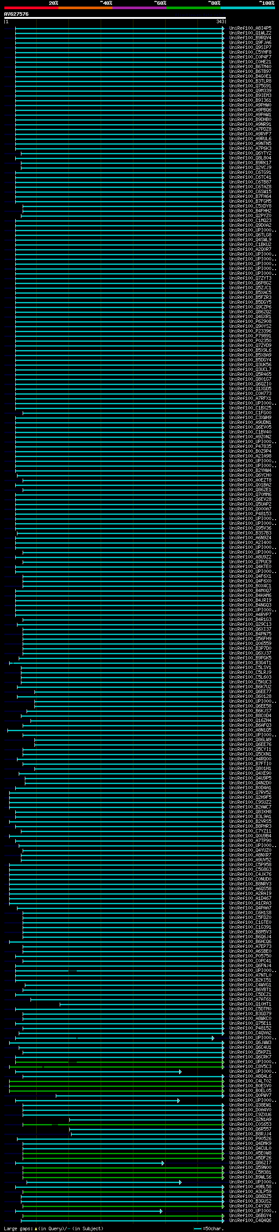Click the orange ~40% identity legend bar

point(85,8)
